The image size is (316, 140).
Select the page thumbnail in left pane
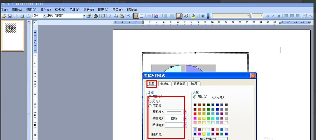(12, 36)
